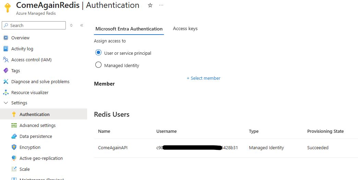Click the Succeeded provisioning state cell
The image size is (358, 180).
[x=318, y=147]
